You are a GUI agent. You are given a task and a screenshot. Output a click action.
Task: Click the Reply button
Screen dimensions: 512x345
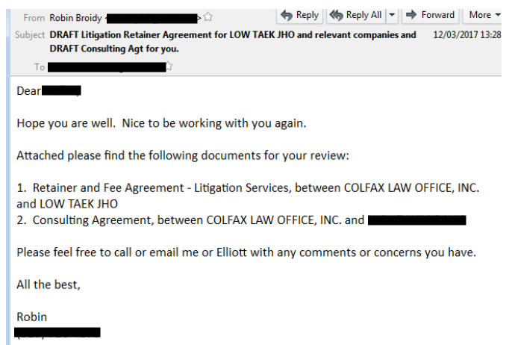(x=300, y=15)
